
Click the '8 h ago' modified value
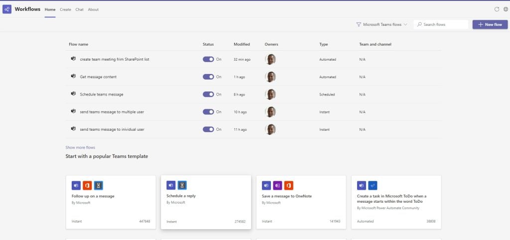tap(239, 95)
